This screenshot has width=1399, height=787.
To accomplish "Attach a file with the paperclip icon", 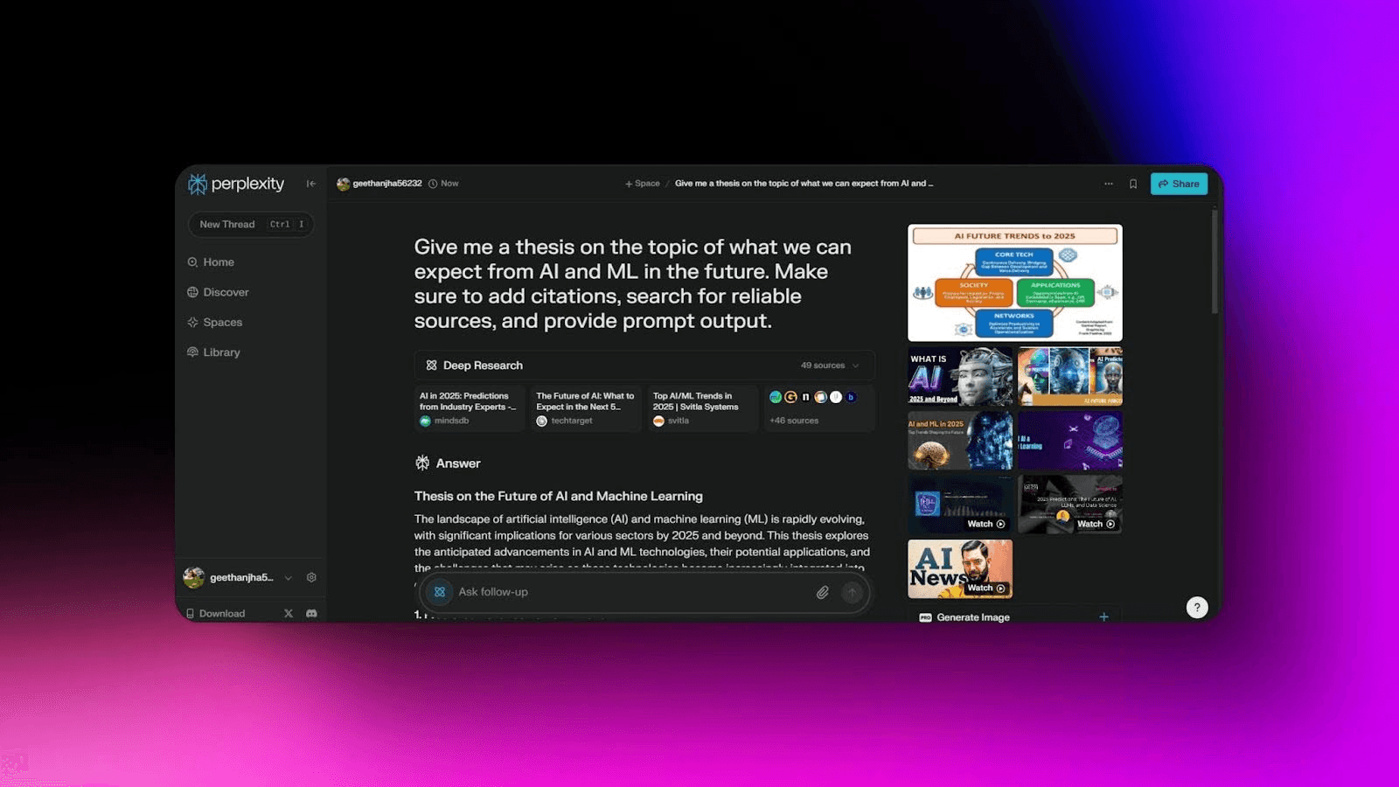I will (823, 592).
